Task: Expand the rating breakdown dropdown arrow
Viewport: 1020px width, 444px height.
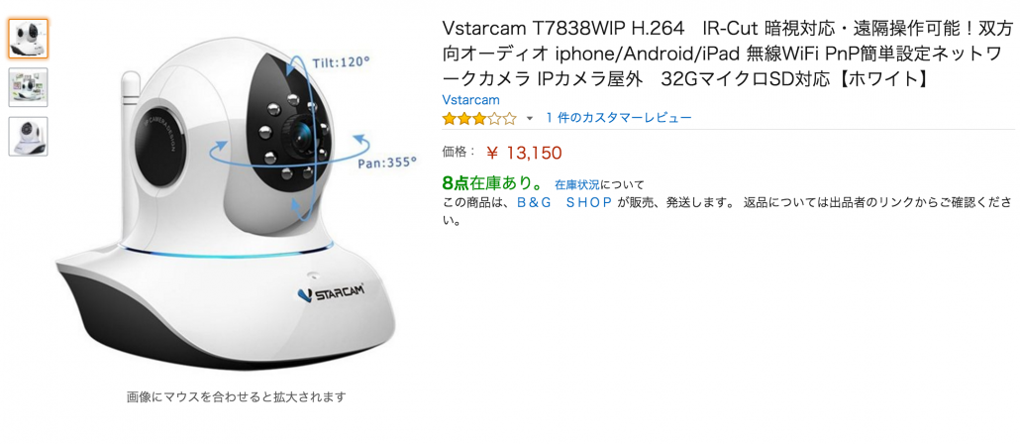Action: 530,119
